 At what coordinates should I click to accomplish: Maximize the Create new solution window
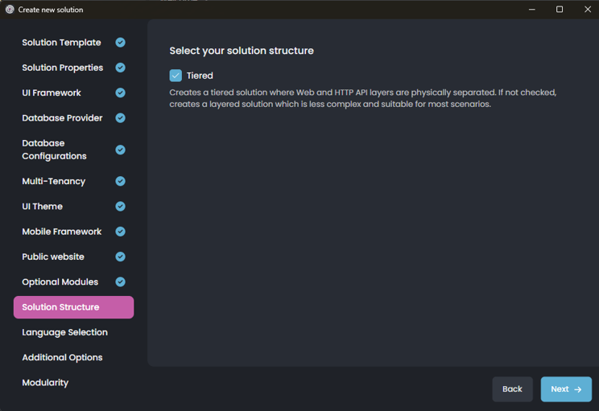point(560,10)
